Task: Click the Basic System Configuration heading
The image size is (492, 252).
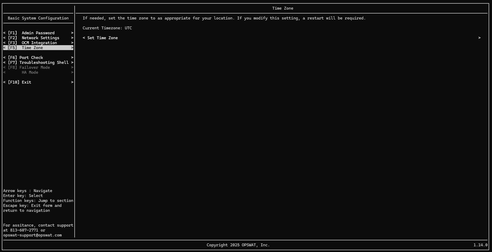Action: 38,18
